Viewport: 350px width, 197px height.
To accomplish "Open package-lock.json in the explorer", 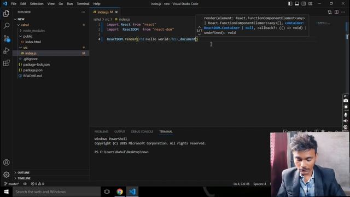I will (x=37, y=65).
